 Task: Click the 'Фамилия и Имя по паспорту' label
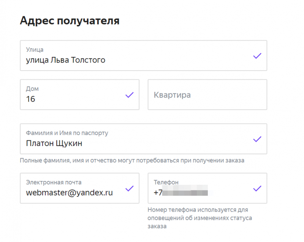coord(67,133)
